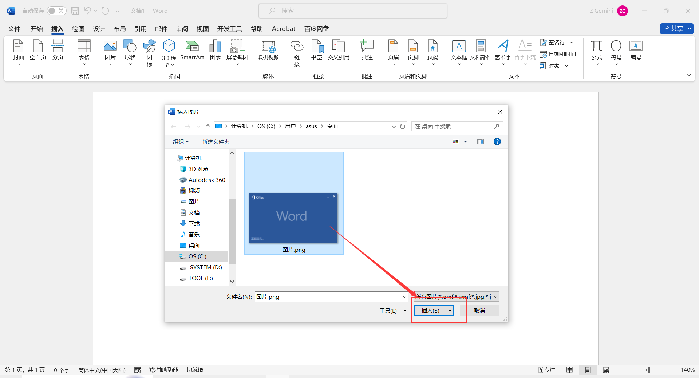Open the screenshot (屏幕截图) tool

click(237, 53)
